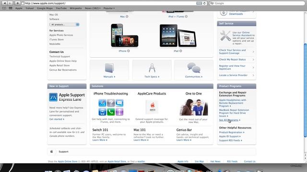Open iTunes Store sidebar link
307x172 pixels.
pos(57,40)
